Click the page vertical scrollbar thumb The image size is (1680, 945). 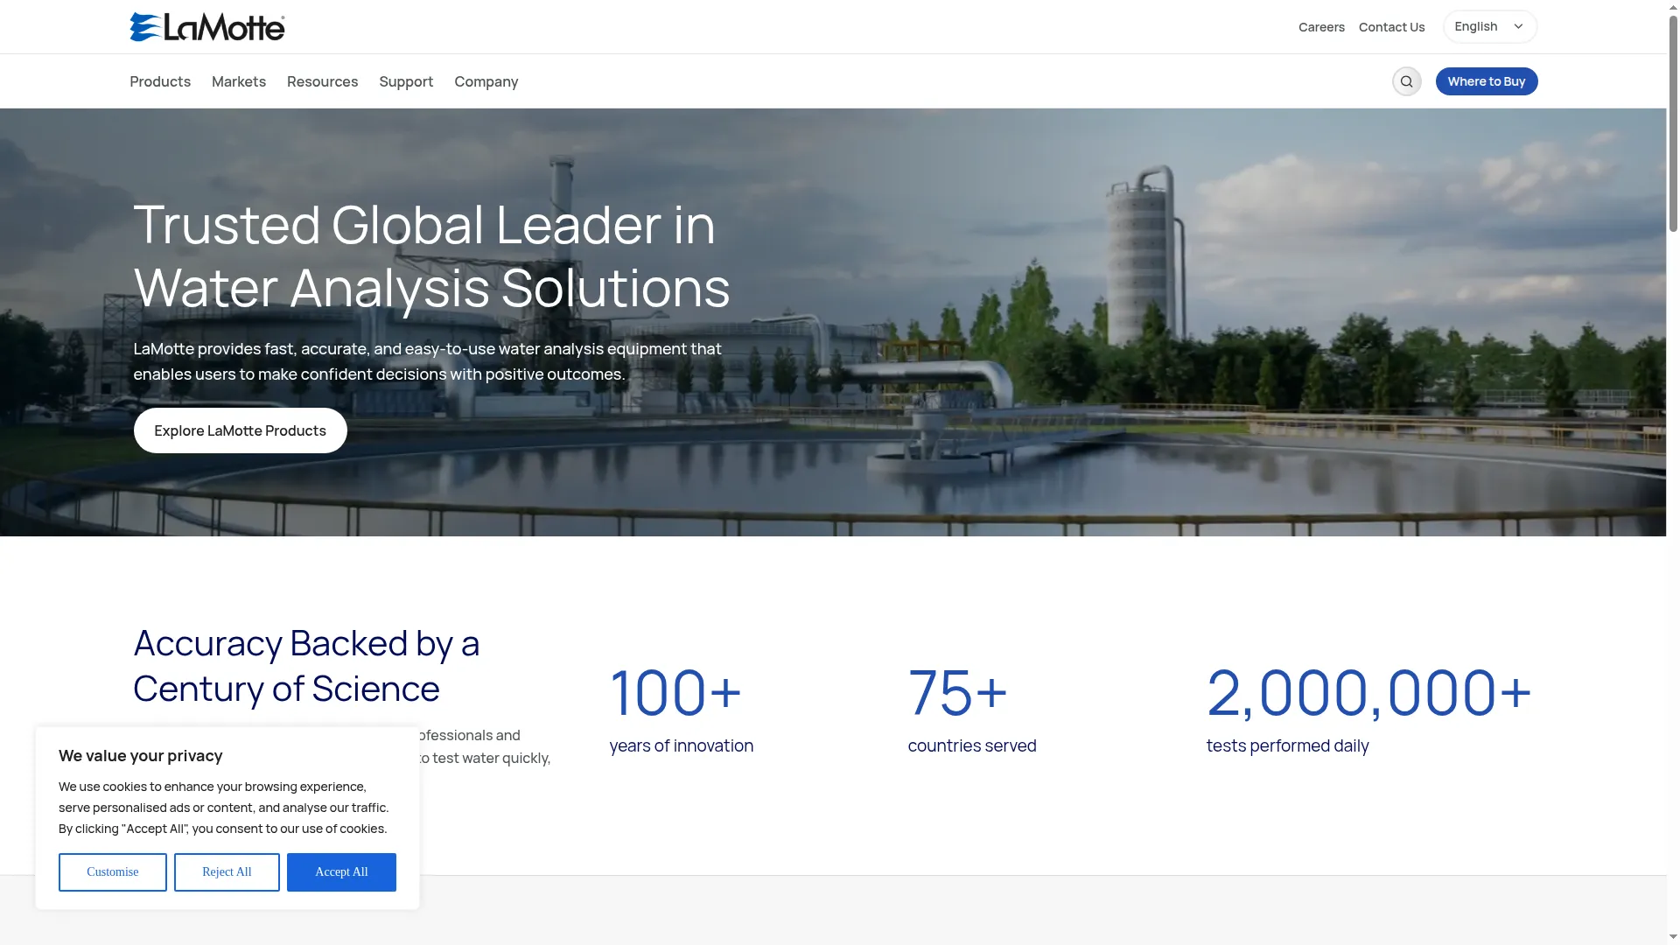pos(1673,122)
